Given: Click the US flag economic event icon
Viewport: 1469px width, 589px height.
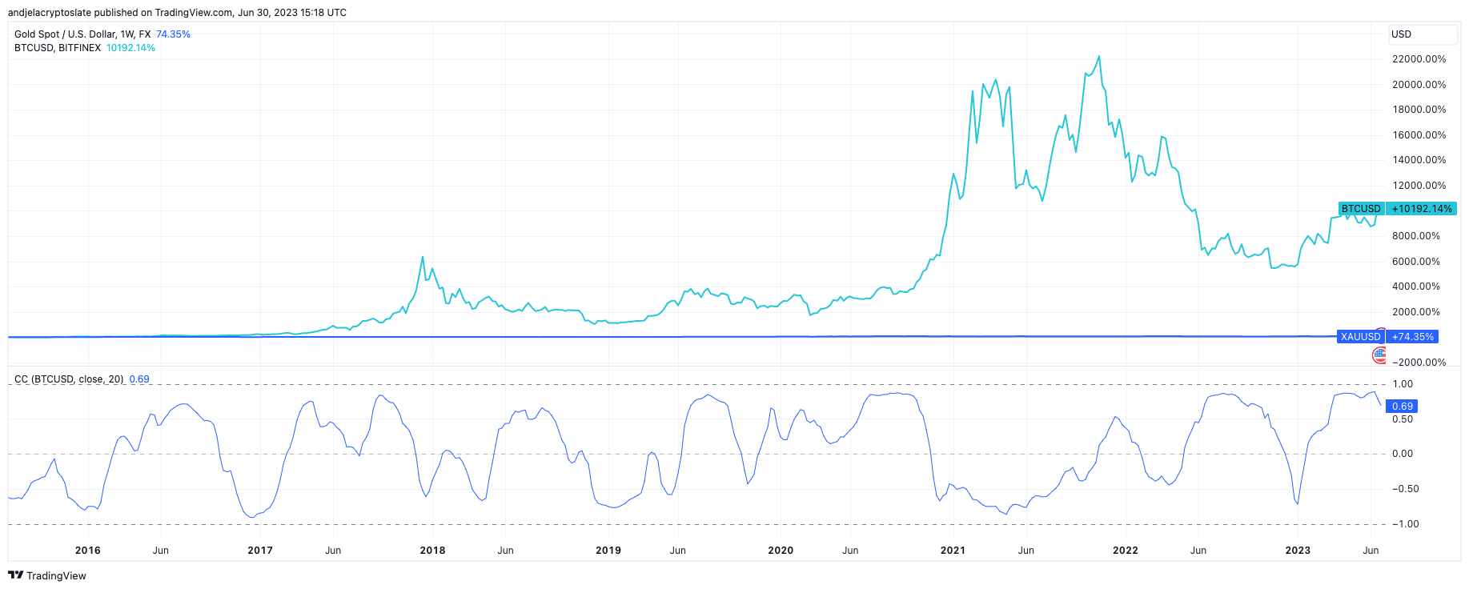Looking at the screenshot, I should tap(1379, 355).
